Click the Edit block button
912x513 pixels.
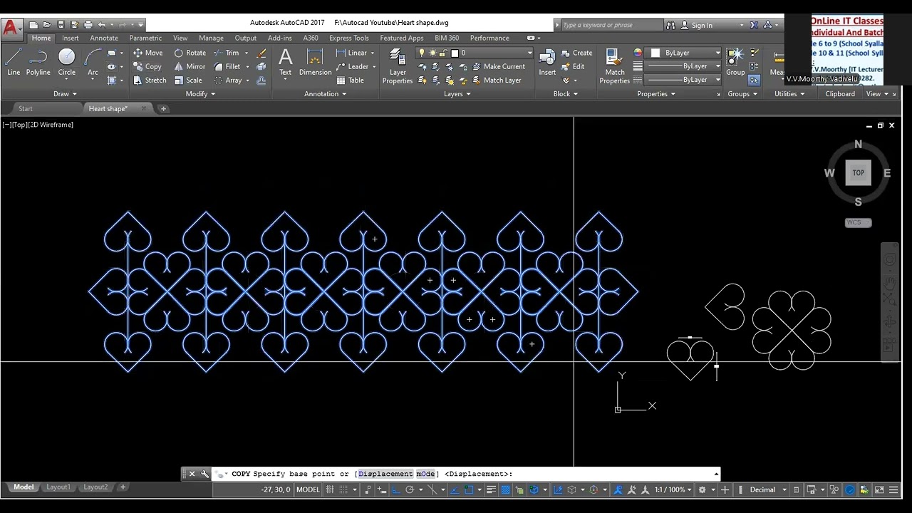pos(573,66)
